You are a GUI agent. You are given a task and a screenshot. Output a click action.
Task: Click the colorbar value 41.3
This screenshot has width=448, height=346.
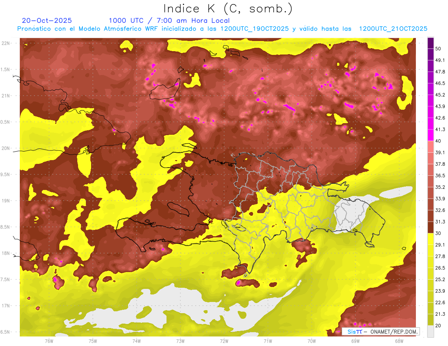tap(440, 130)
